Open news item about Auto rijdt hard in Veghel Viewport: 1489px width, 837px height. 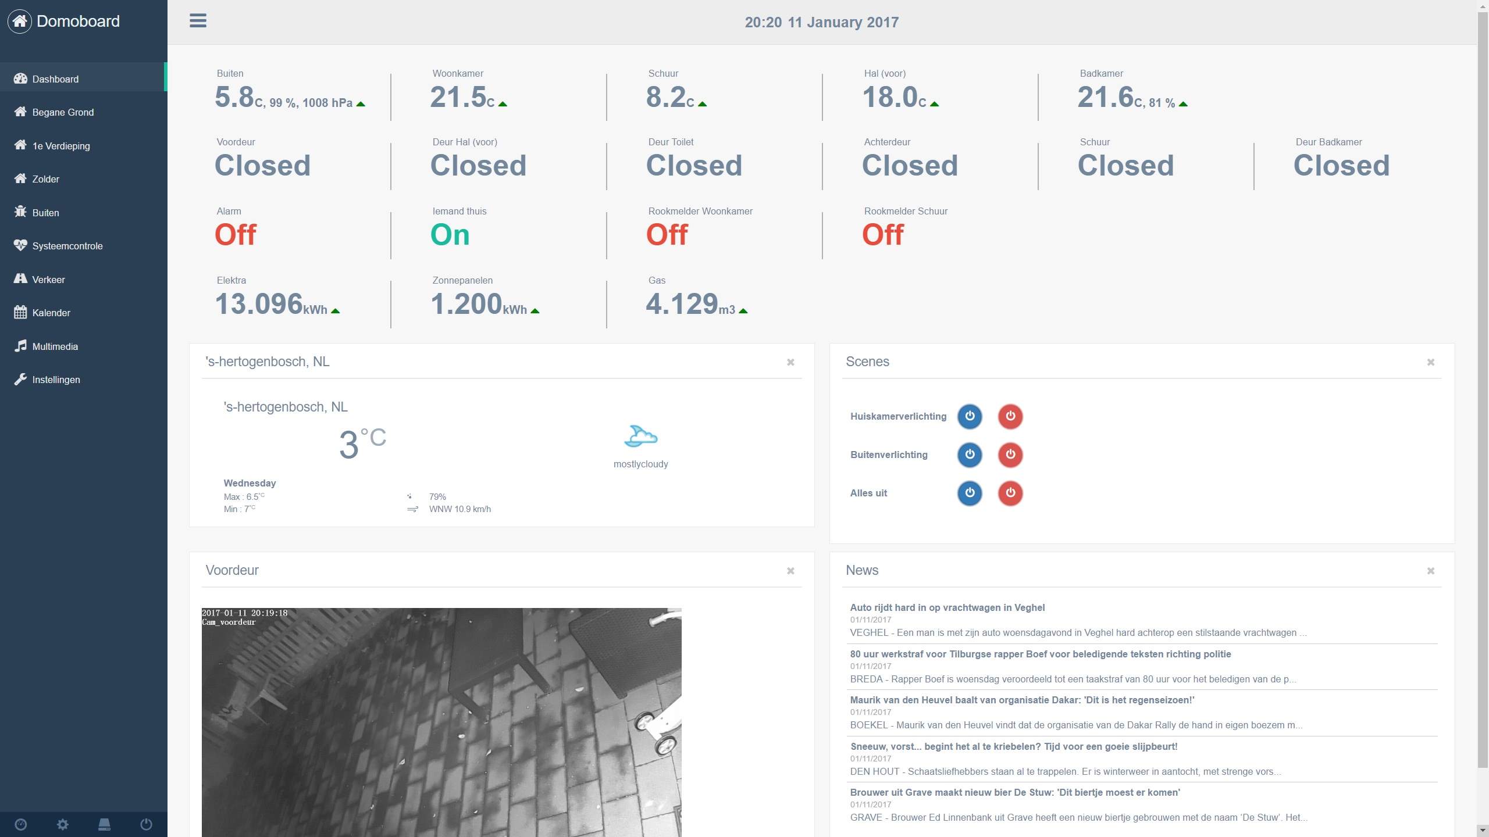tap(947, 607)
